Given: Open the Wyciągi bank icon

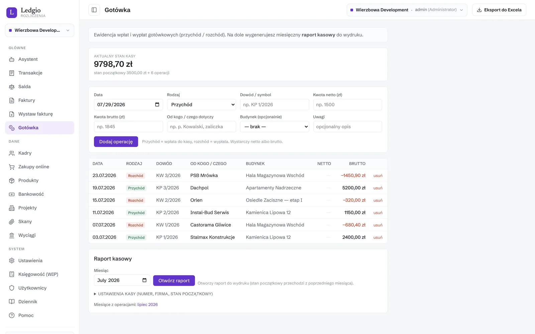Looking at the screenshot, I should point(12,235).
